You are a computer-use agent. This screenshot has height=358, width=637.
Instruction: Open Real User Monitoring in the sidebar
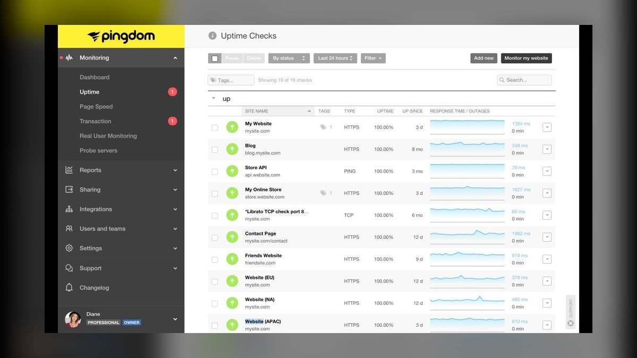[x=108, y=136]
